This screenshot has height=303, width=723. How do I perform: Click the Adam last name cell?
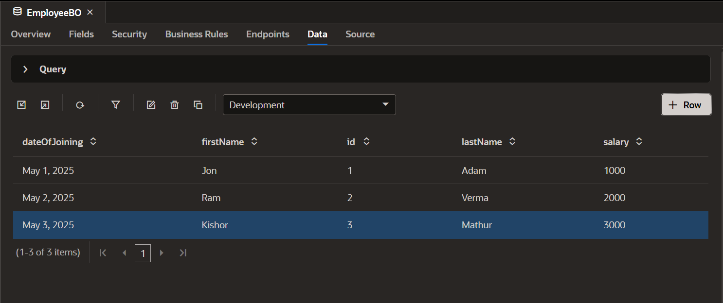[474, 170]
